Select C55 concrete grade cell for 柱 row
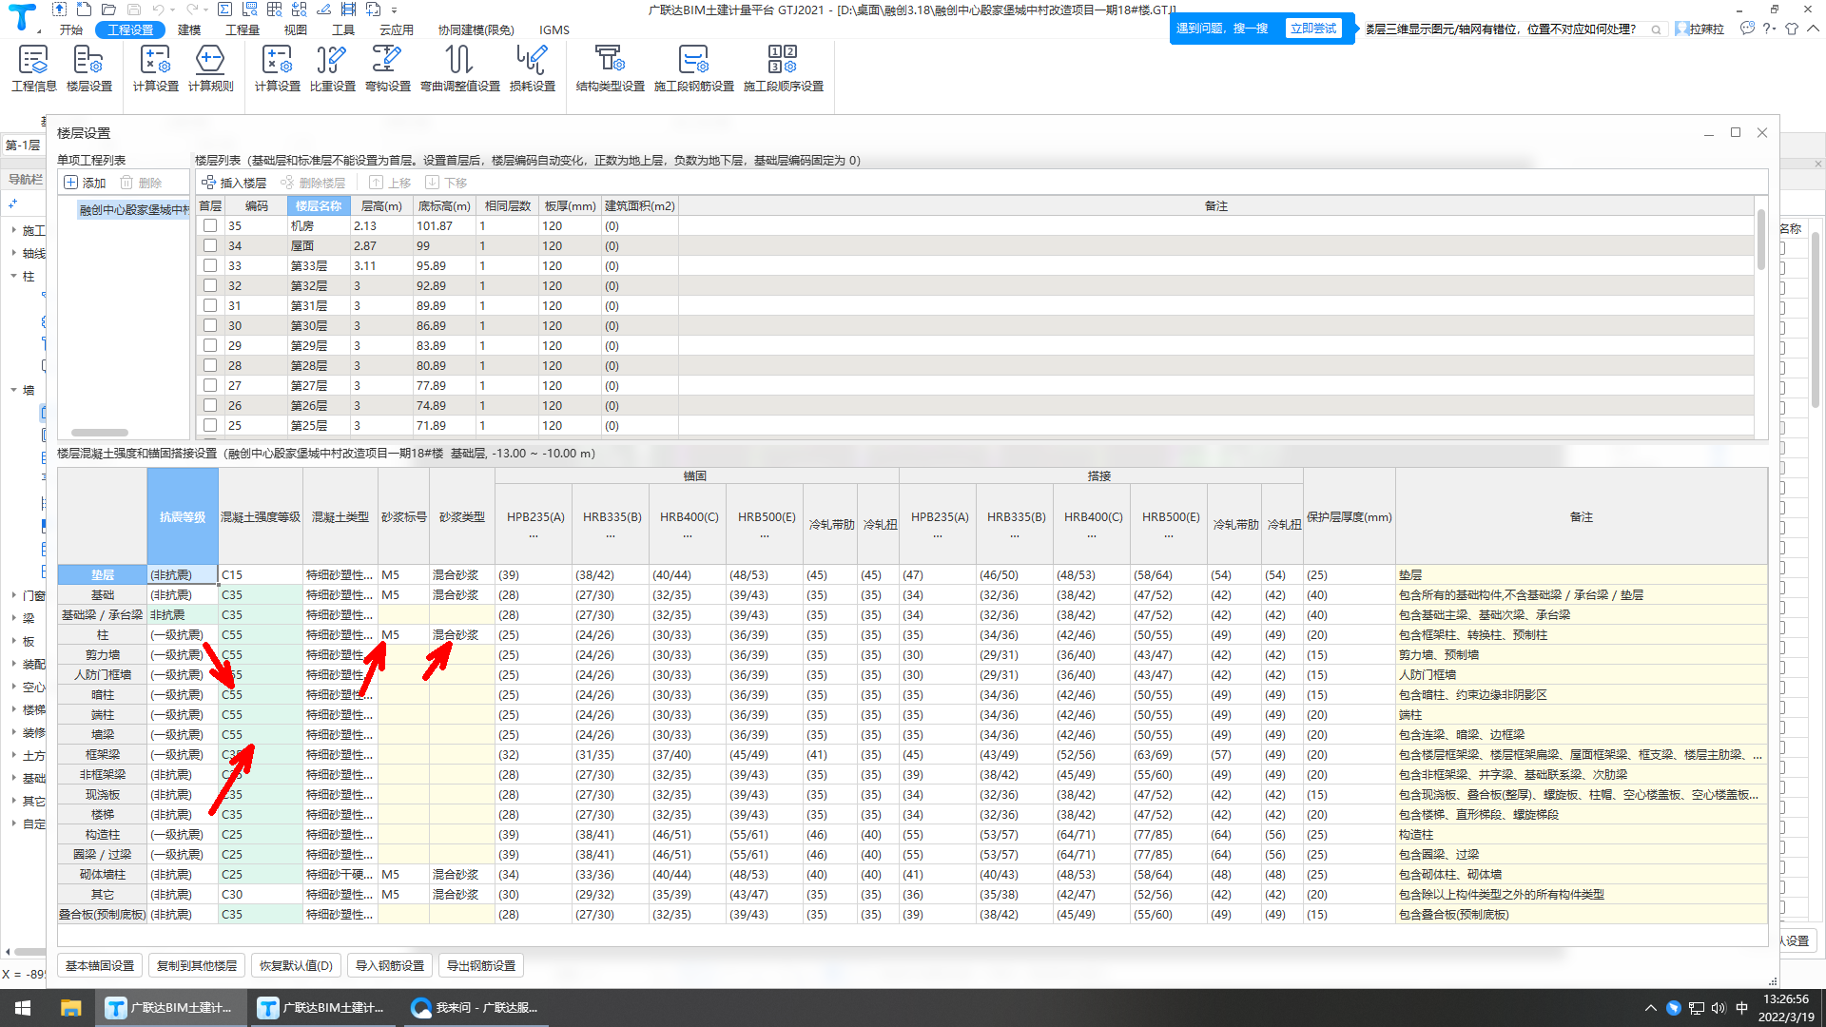 click(x=261, y=635)
